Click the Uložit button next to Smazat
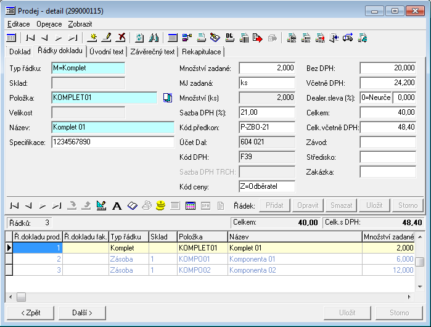The height and width of the screenshot is (327, 431). (374, 205)
